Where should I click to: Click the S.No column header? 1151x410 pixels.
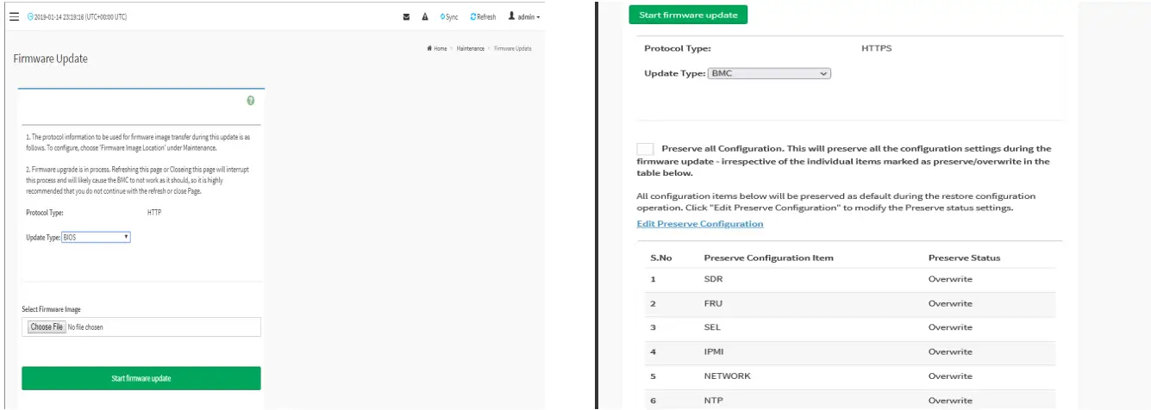(660, 258)
